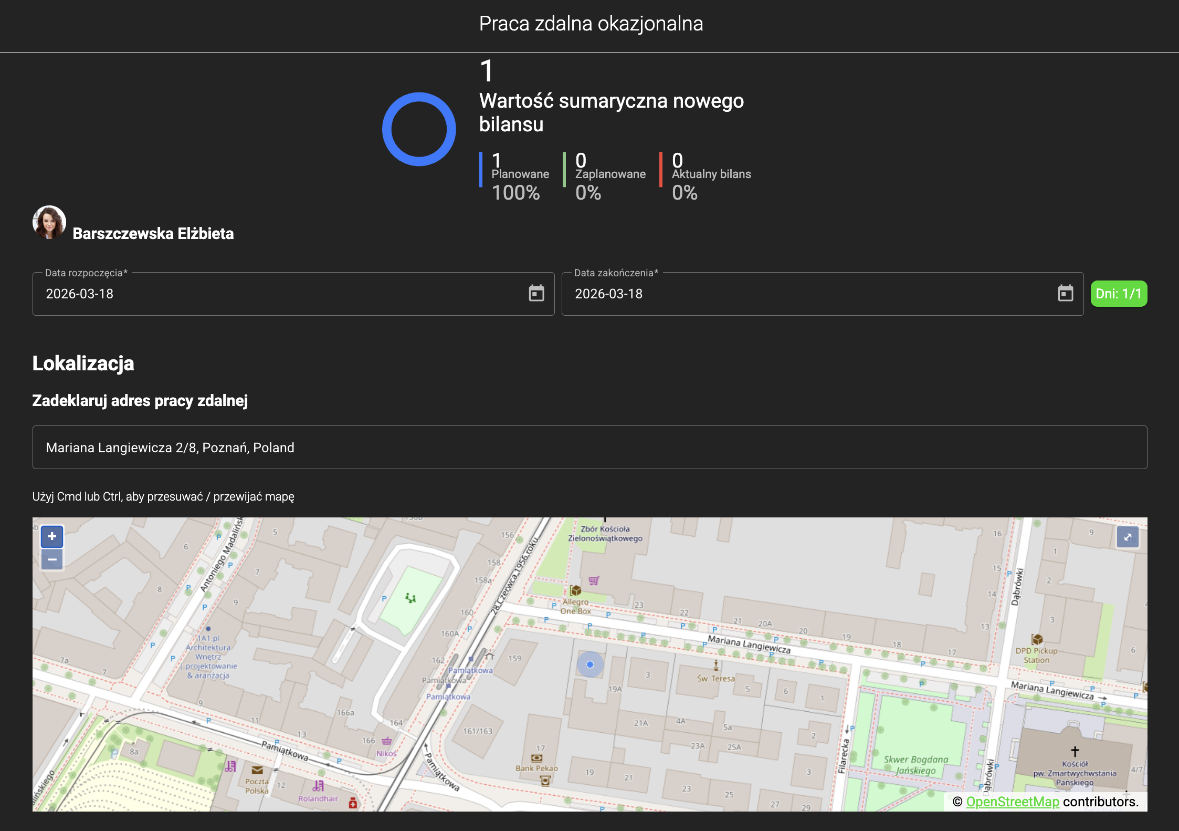Click the Allegro One Box parcel icon
Image resolution: width=1179 pixels, height=831 pixels.
pos(576,590)
